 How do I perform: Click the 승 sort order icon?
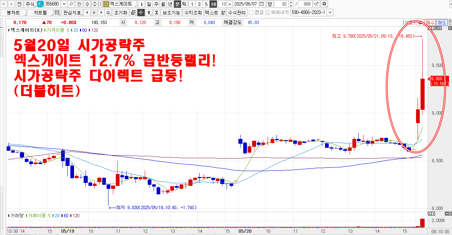87,4
